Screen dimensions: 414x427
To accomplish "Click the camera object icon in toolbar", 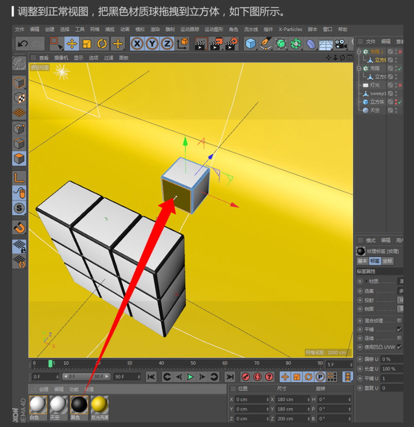I will tap(341, 44).
